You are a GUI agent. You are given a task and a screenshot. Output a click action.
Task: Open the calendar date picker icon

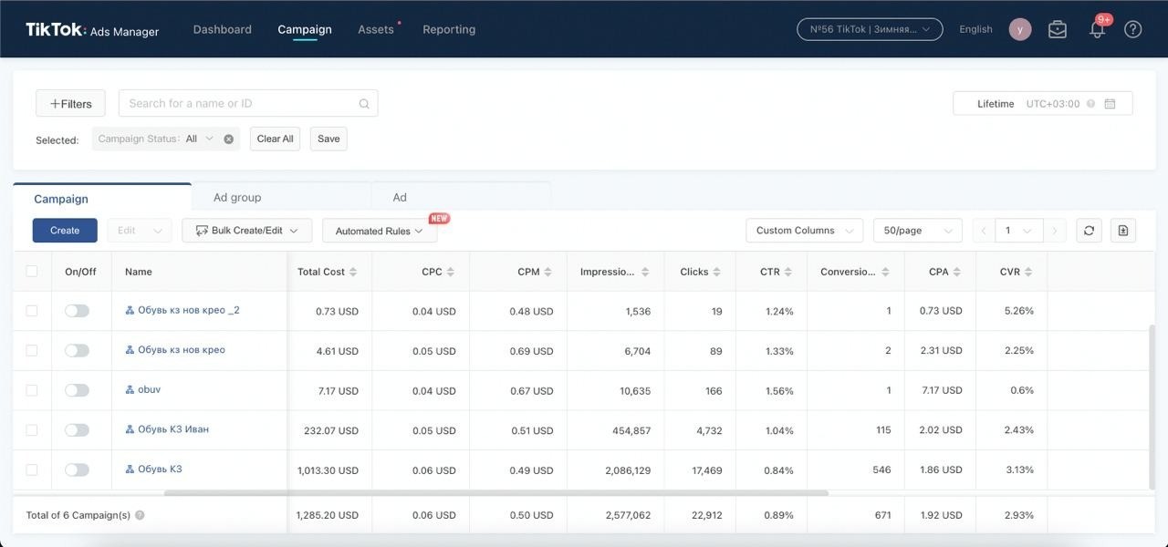click(1110, 104)
